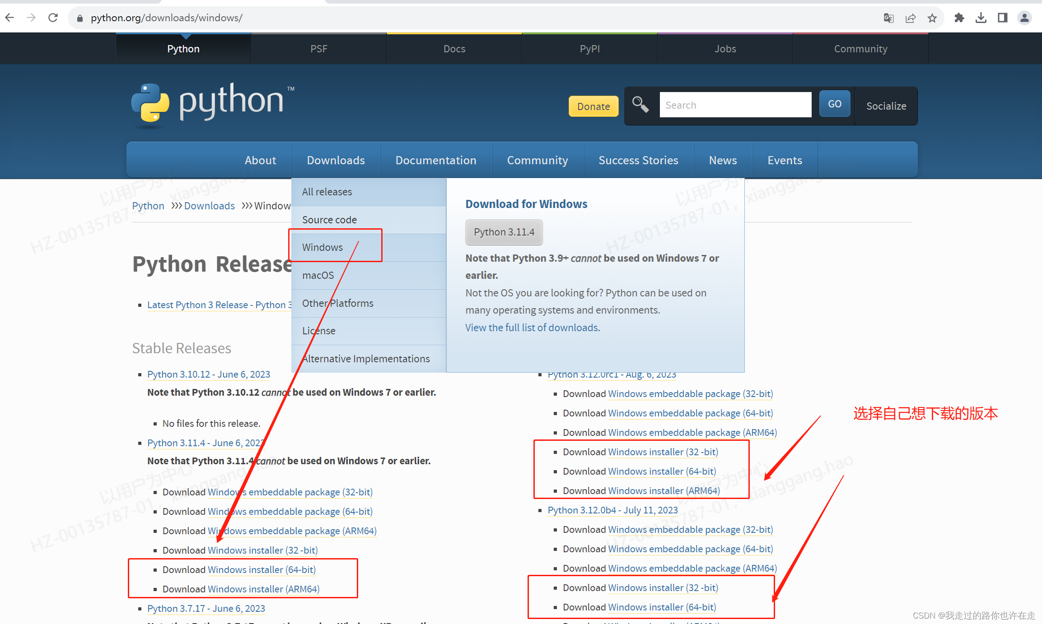Image resolution: width=1042 pixels, height=624 pixels.
Task: Click into the Search text field
Action: coord(735,105)
